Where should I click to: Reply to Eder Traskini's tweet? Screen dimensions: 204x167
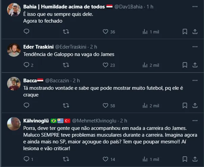tap(27, 65)
